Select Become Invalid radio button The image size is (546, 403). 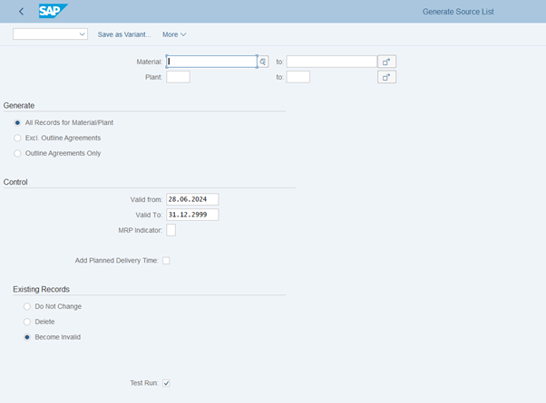click(27, 337)
